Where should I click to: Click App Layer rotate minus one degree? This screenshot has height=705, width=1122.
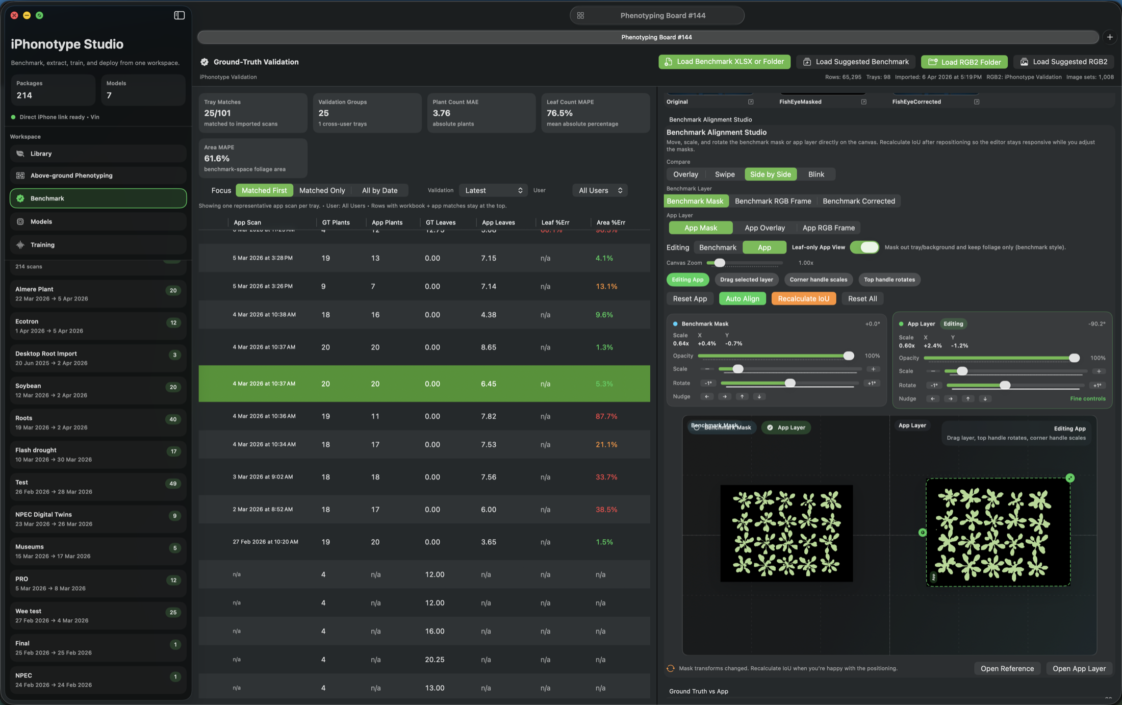pyautogui.click(x=934, y=385)
